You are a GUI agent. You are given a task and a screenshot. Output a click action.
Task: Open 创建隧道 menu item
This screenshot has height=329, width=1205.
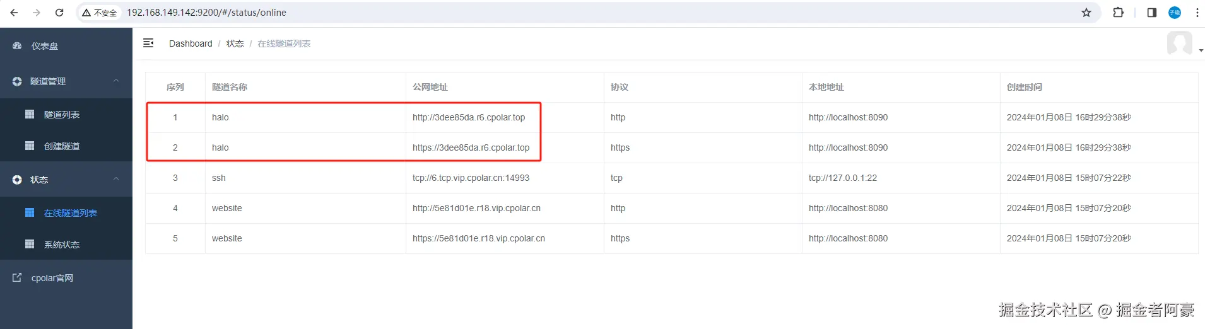click(x=66, y=146)
